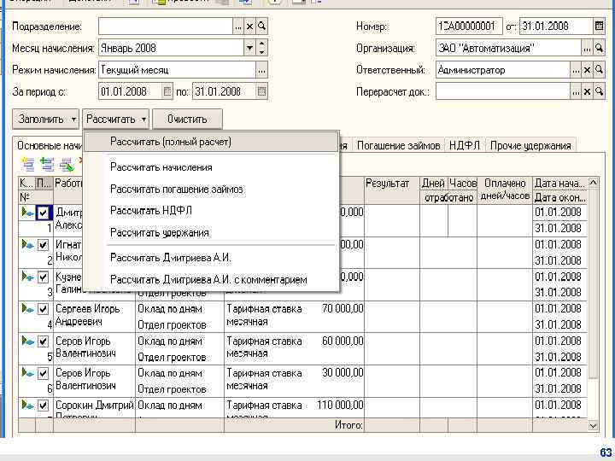This screenshot has width=615, height=461.
Task: Click the Результат column header
Action: [x=392, y=190]
